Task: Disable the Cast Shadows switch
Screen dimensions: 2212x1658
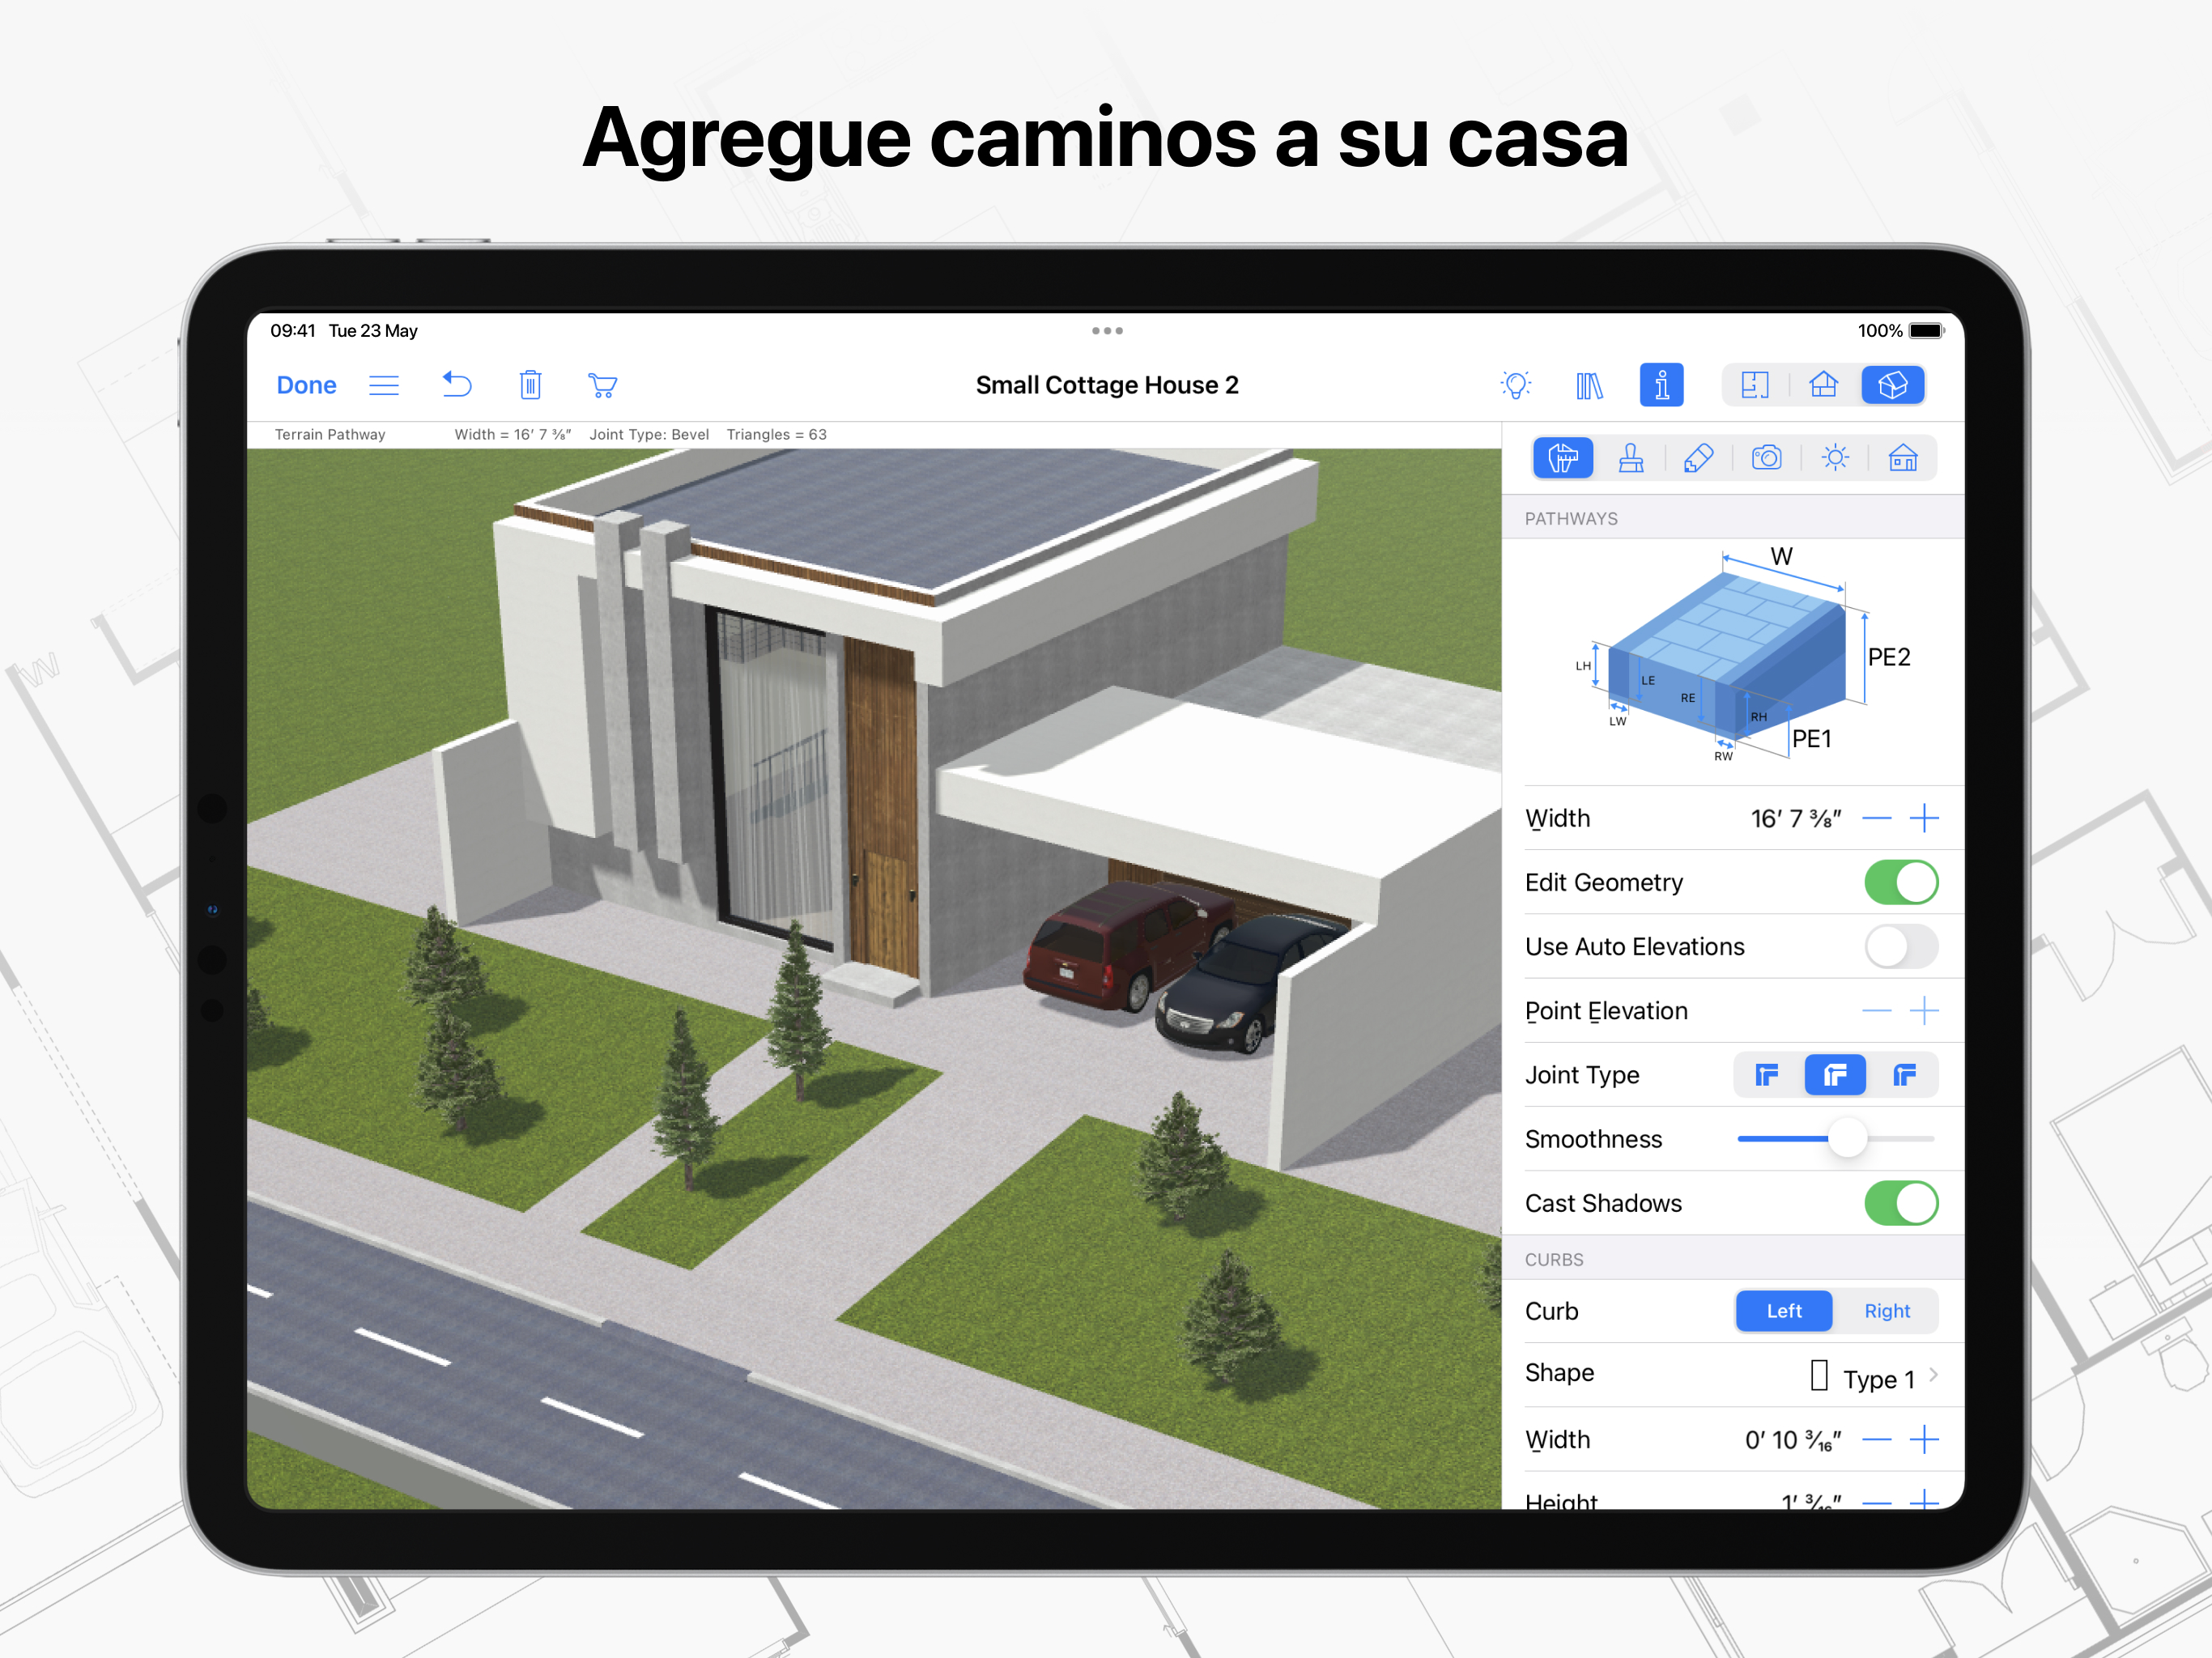Action: click(x=1900, y=1203)
